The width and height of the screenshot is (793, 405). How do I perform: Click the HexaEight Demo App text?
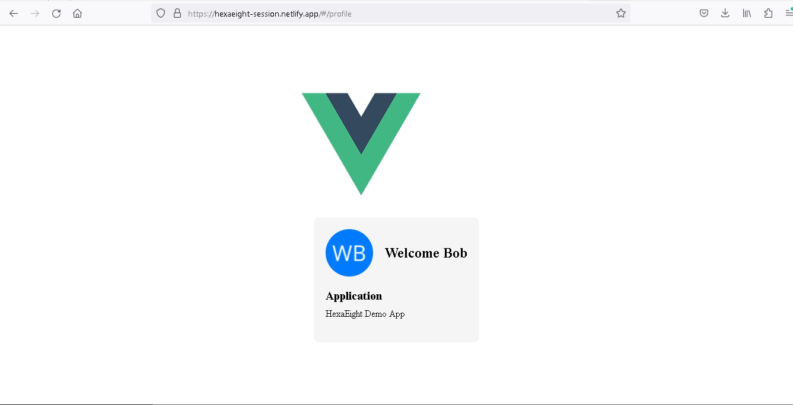click(365, 314)
